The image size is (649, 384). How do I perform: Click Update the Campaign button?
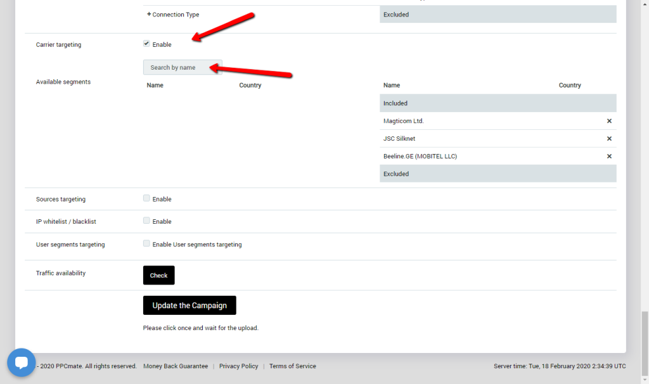click(190, 305)
